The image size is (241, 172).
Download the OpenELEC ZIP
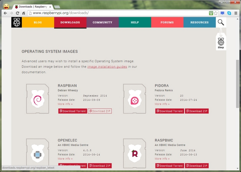[x=100, y=166]
